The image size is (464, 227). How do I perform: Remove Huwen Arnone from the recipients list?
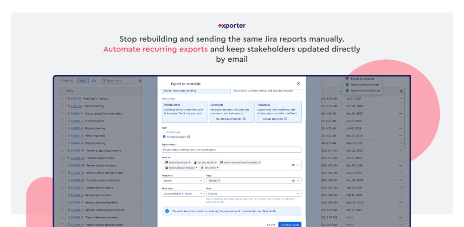(x=260, y=162)
